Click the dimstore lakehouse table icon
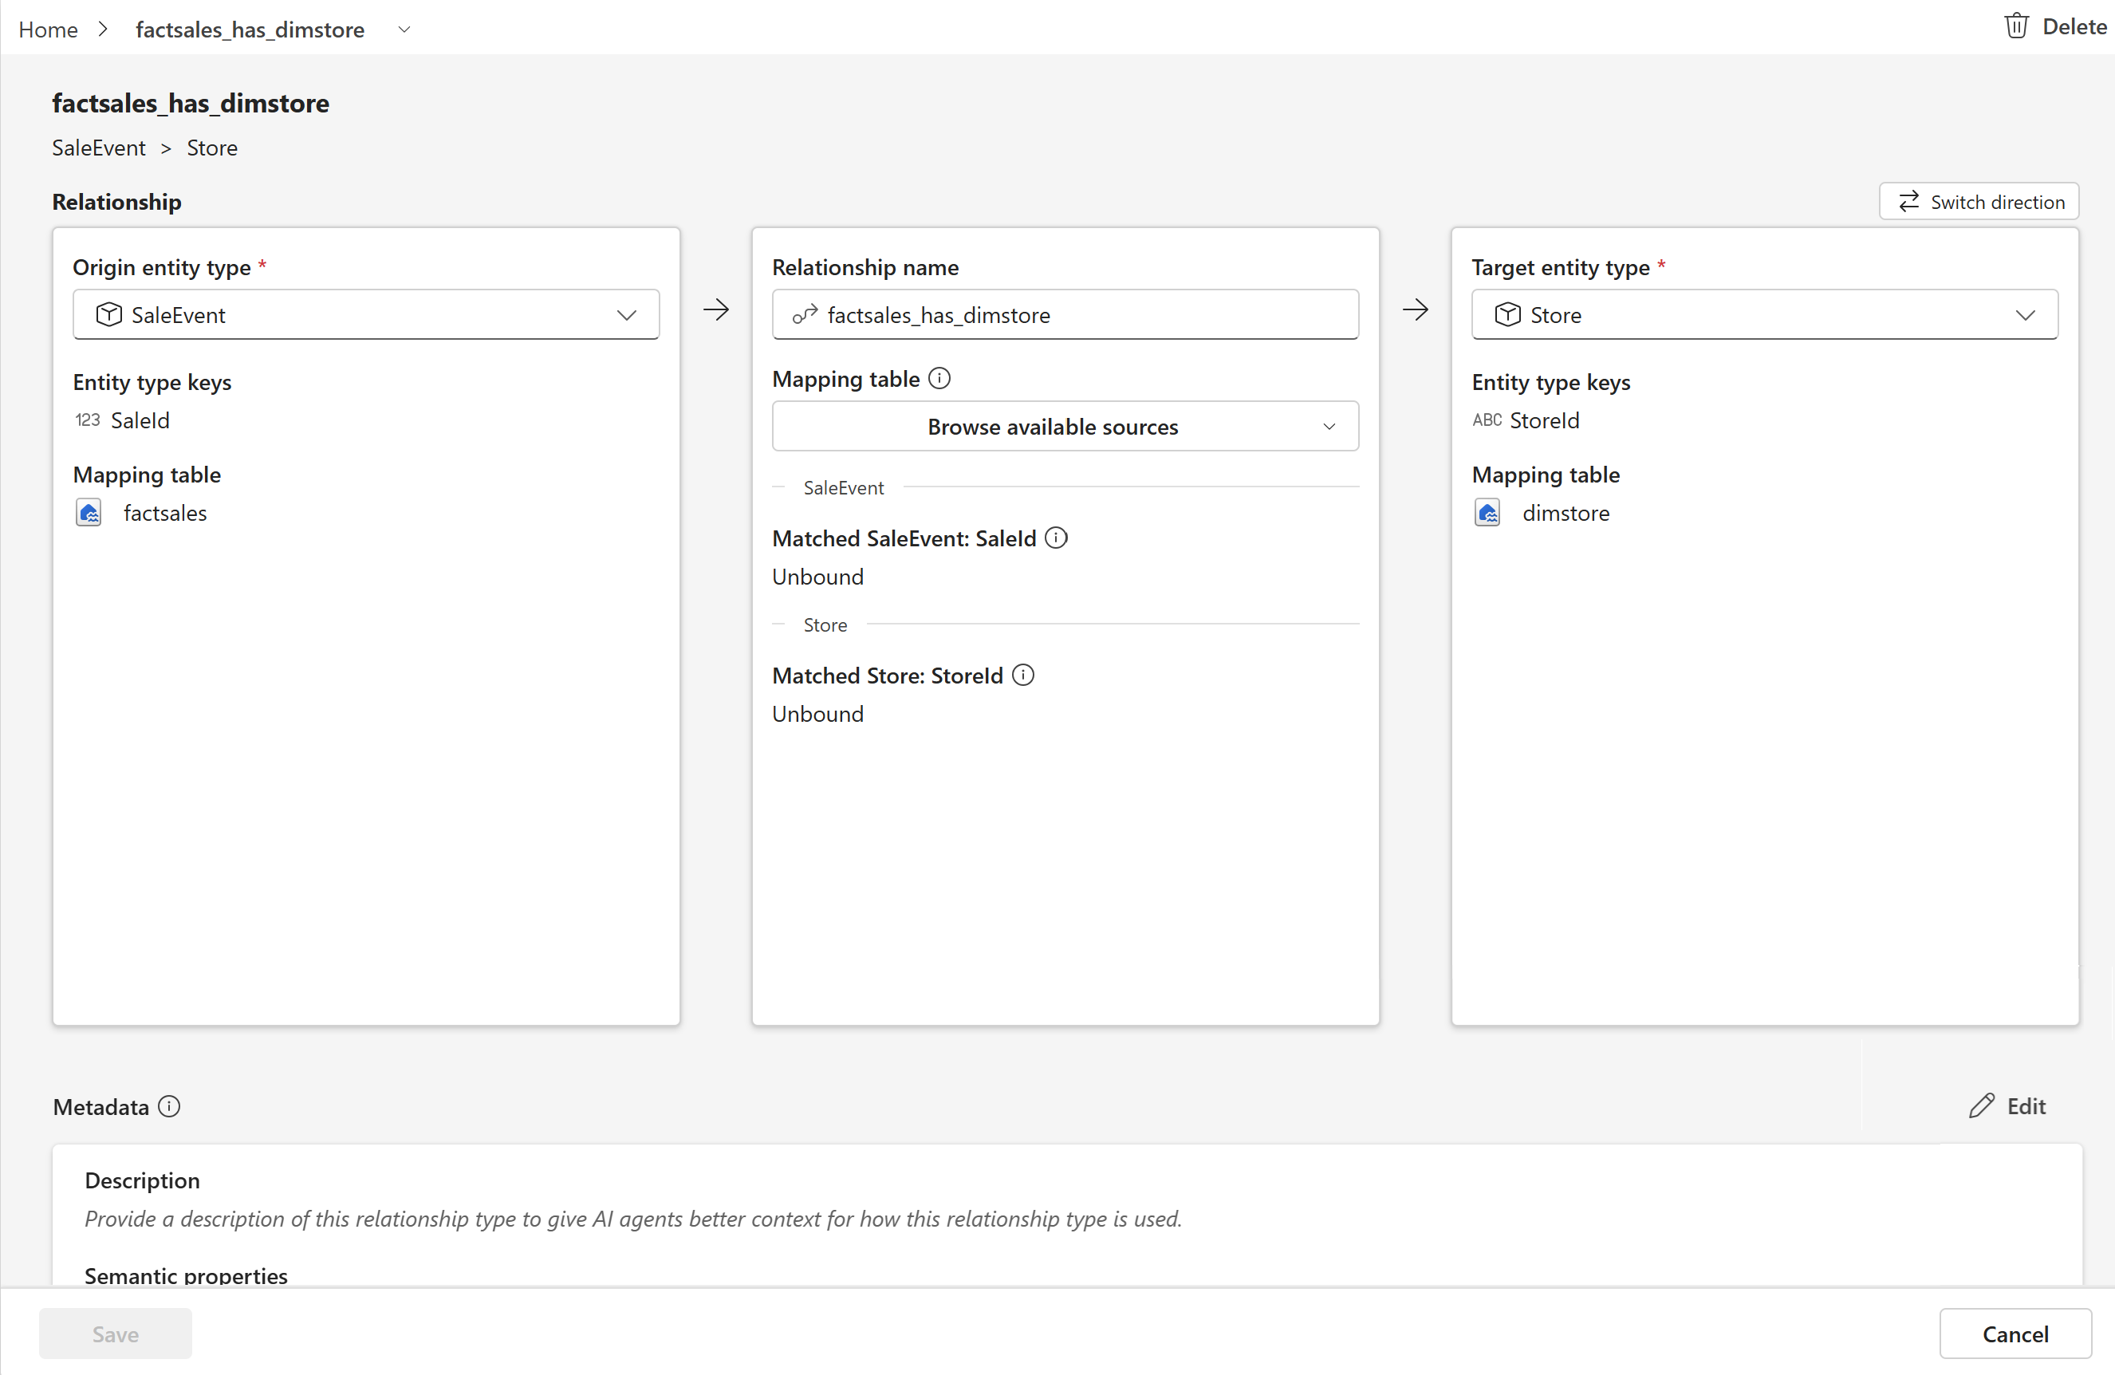The height and width of the screenshot is (1375, 2115). click(1487, 513)
